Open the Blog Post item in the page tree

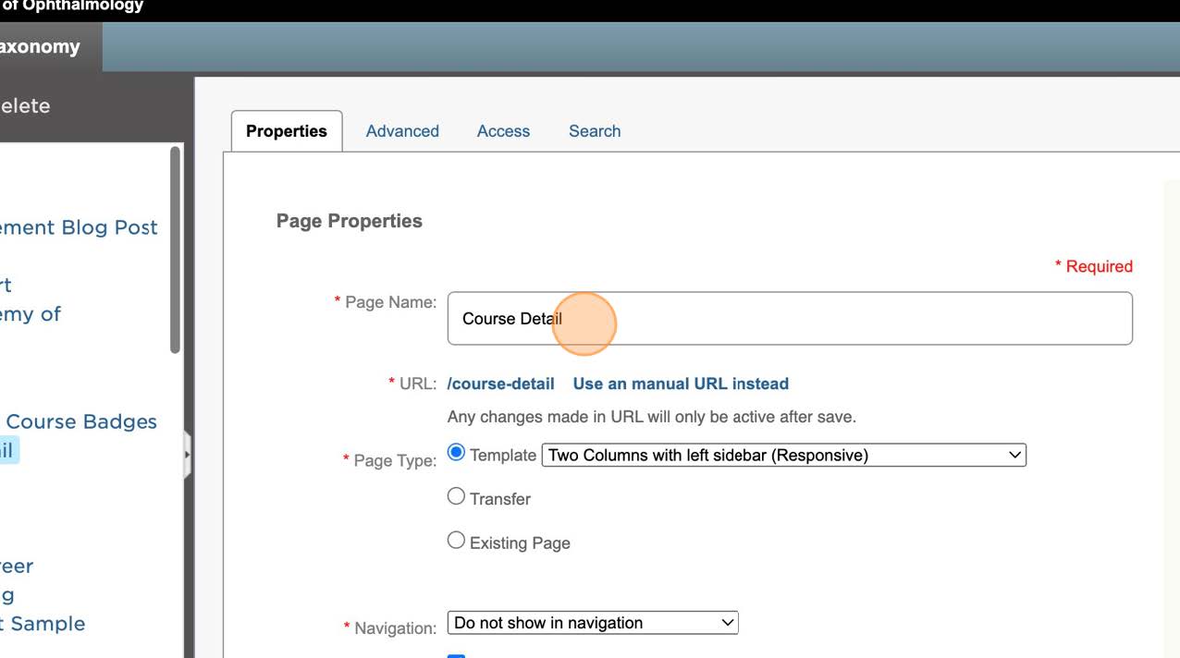coord(79,227)
